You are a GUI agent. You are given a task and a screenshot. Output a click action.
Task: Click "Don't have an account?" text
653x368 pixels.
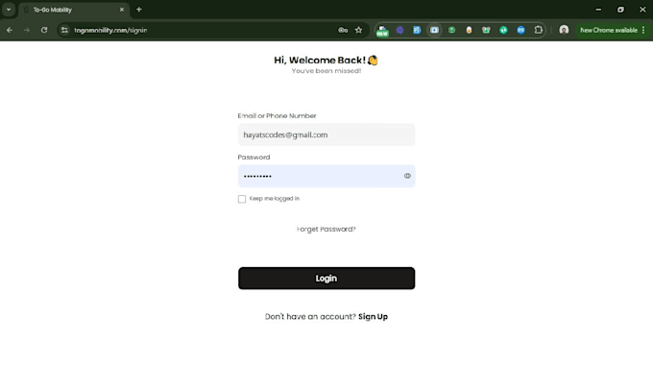310,317
